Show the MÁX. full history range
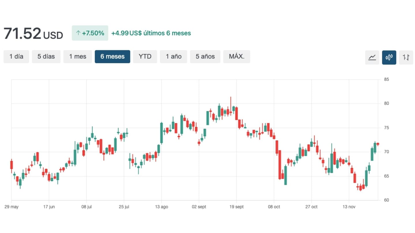Viewport: 415px width, 233px height. pyautogui.click(x=237, y=56)
